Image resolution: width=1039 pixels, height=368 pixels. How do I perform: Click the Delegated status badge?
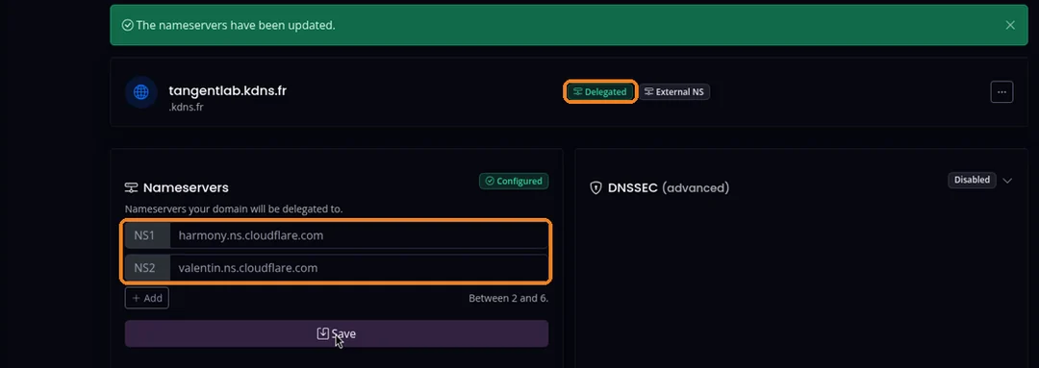[600, 92]
